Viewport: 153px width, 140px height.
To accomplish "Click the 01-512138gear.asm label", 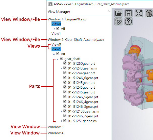I will coord(83,111).
